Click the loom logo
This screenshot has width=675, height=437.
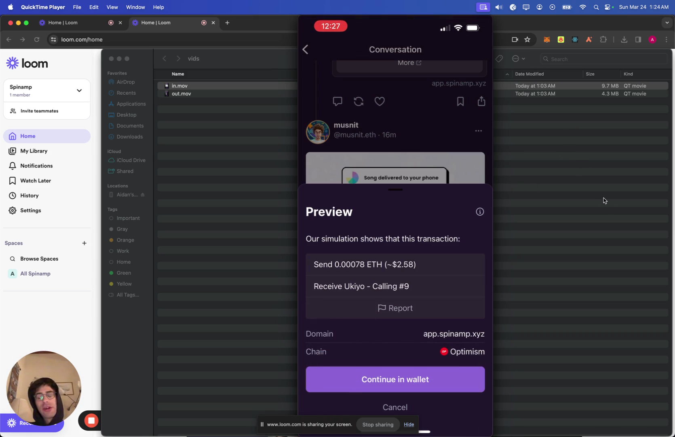click(27, 63)
